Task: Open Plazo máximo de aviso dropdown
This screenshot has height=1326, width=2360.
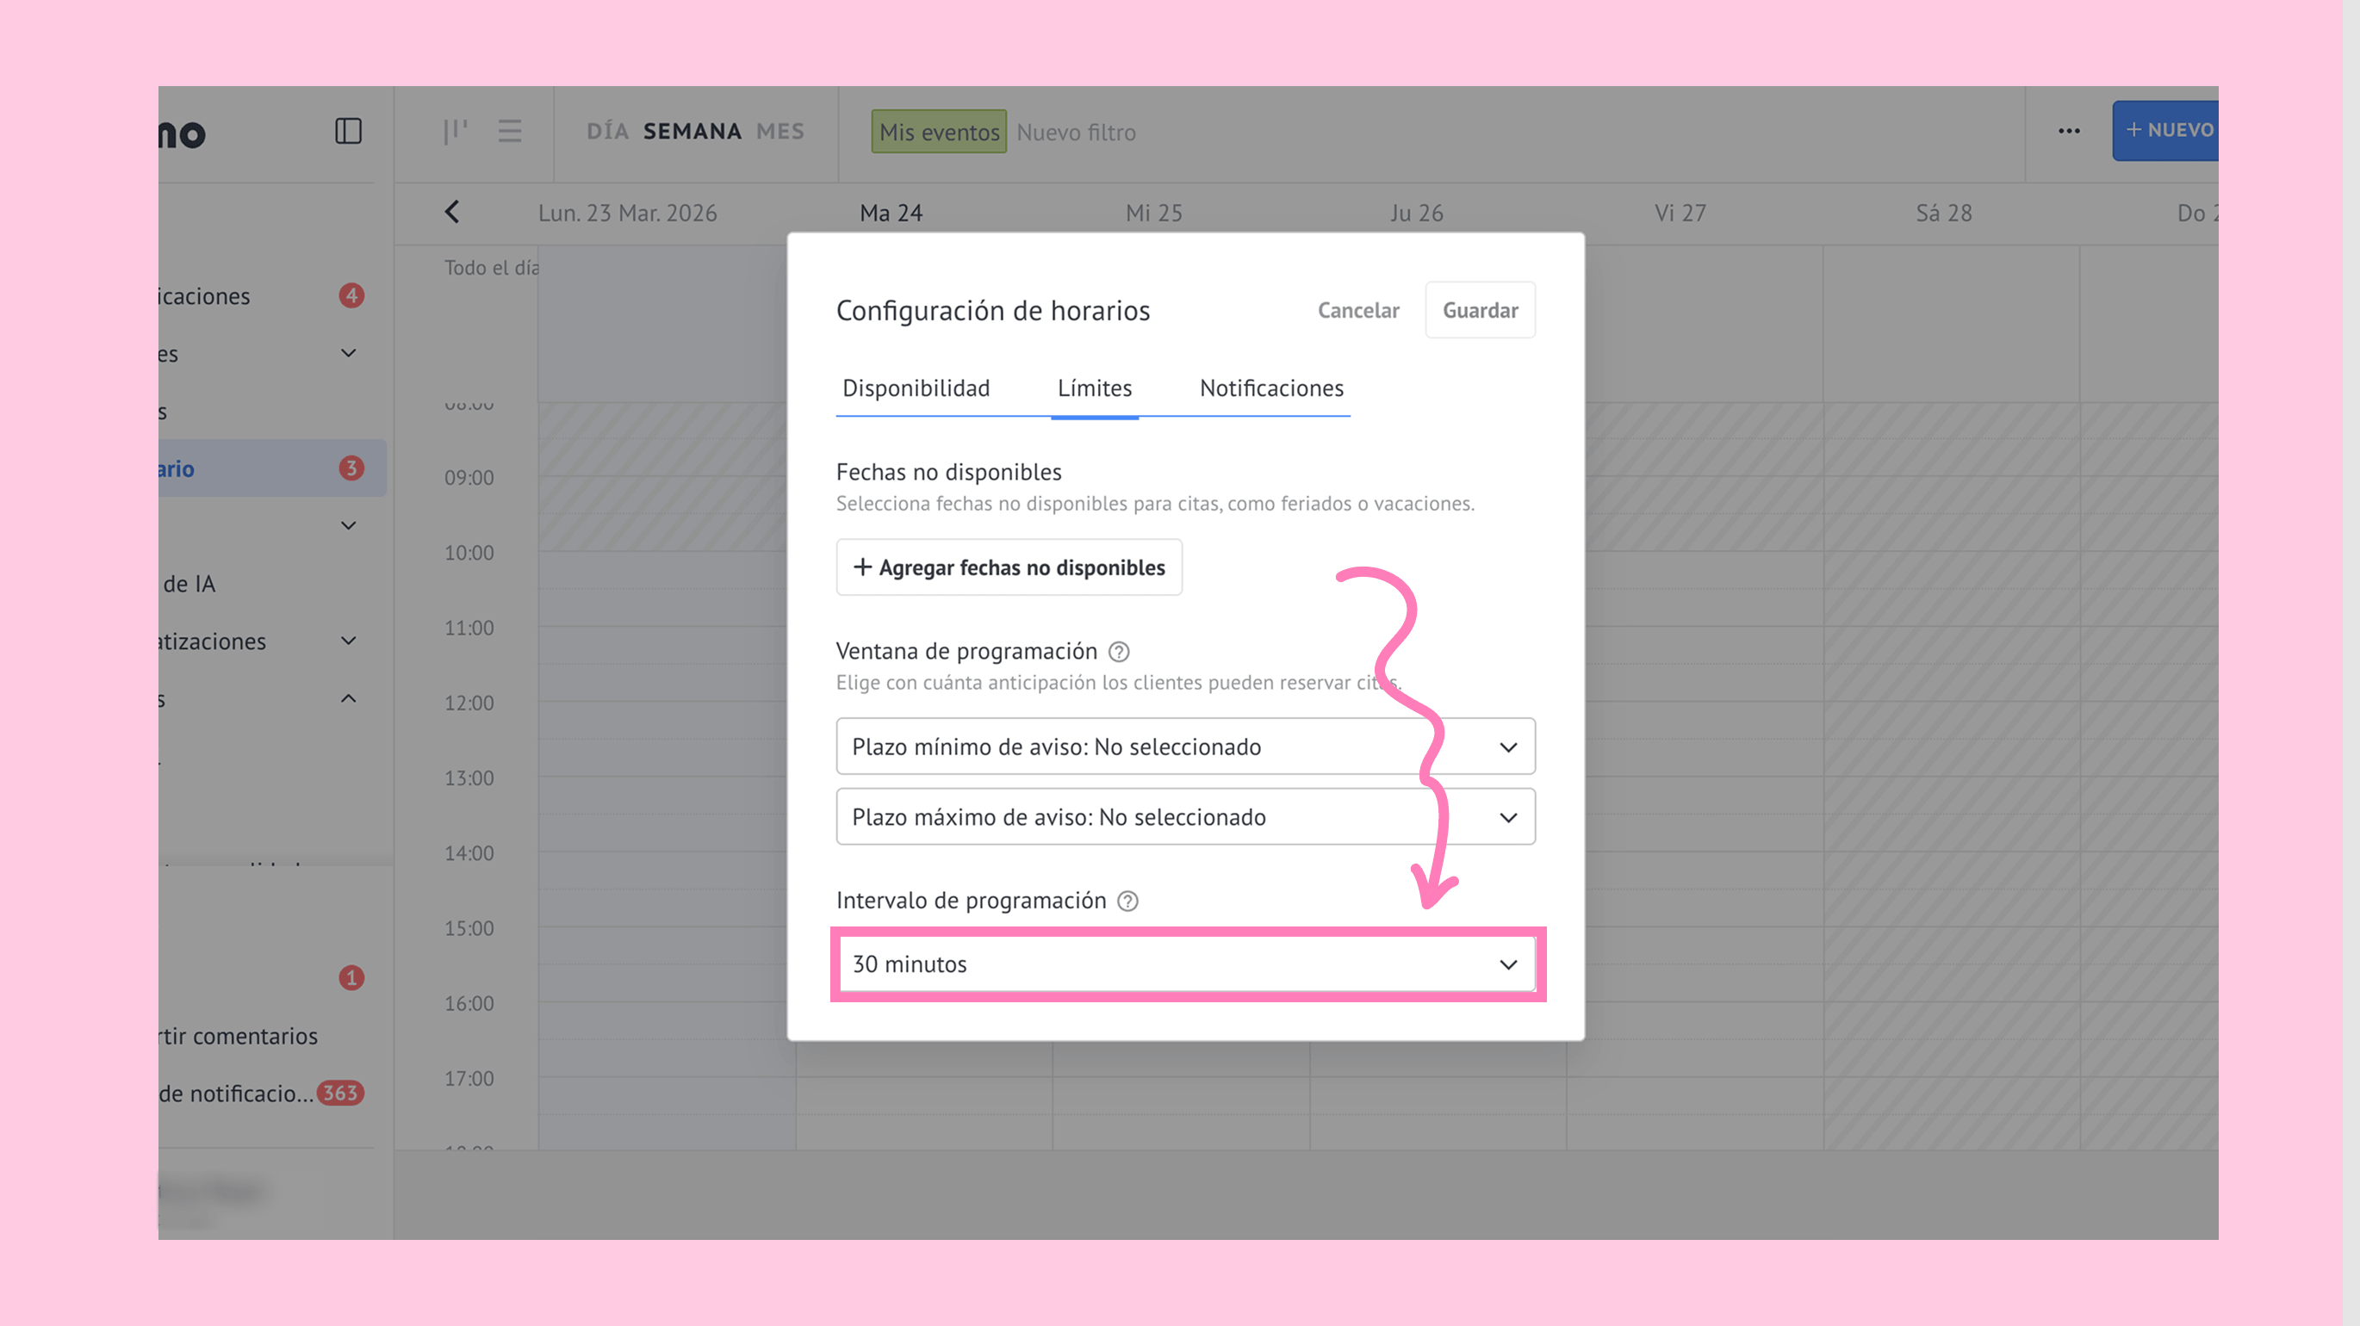Action: click(x=1184, y=817)
